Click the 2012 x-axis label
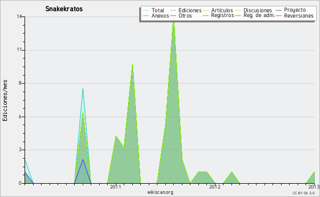The height and width of the screenshot is (197, 320). tap(215, 186)
